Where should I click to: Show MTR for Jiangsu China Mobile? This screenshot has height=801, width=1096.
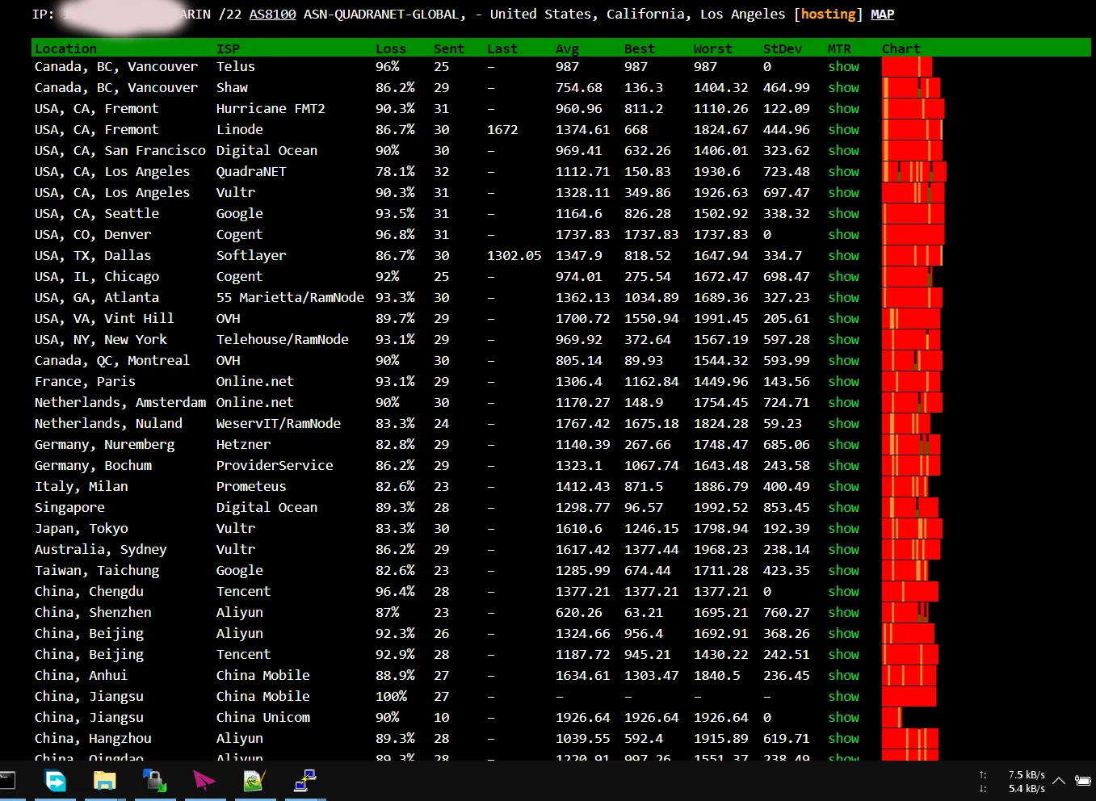843,697
